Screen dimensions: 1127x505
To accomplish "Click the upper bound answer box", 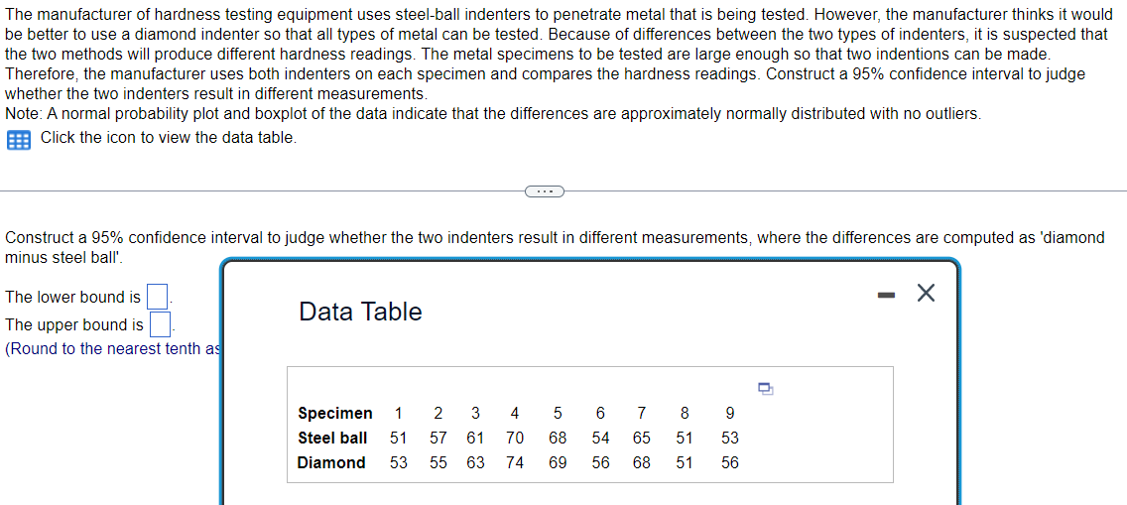I will point(160,324).
